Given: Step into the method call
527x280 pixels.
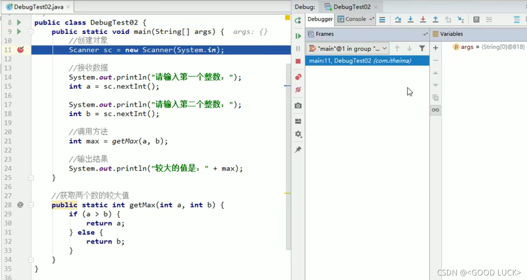Looking at the screenshot, I should [410, 19].
